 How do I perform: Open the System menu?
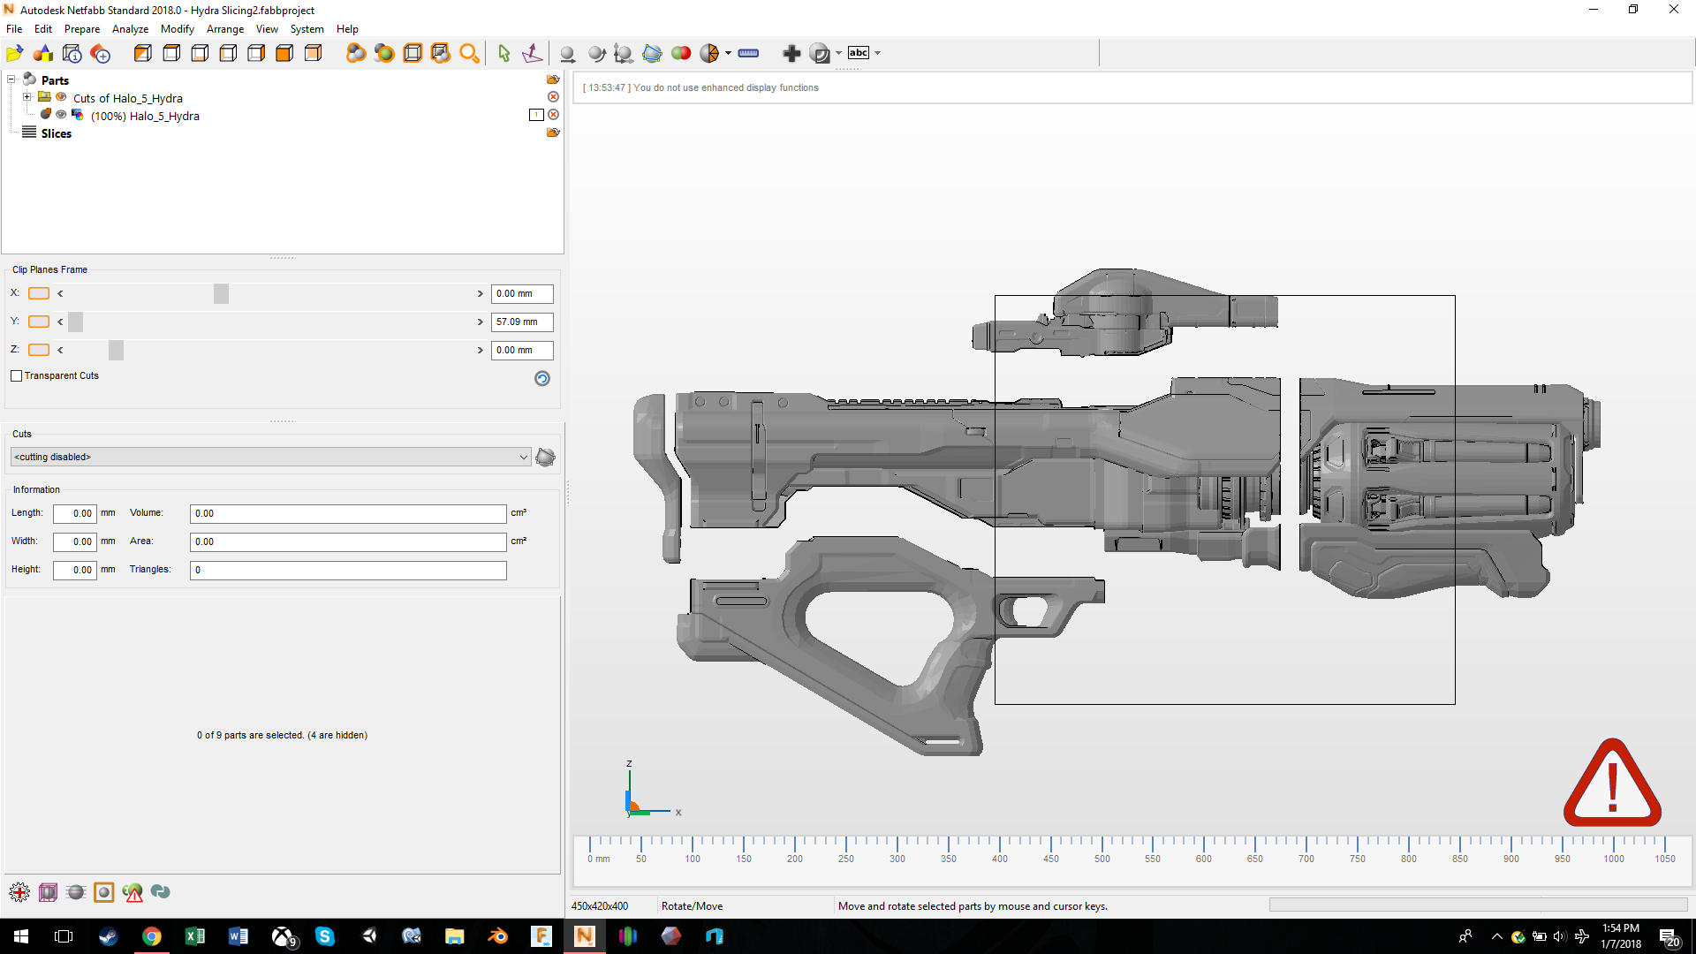[307, 29]
